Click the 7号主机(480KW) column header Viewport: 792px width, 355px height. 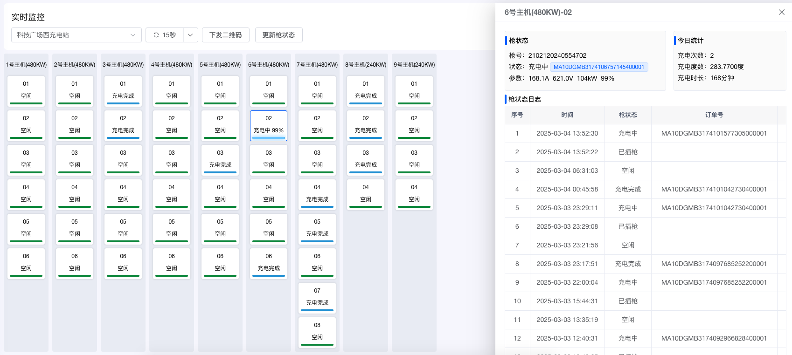tap(317, 65)
